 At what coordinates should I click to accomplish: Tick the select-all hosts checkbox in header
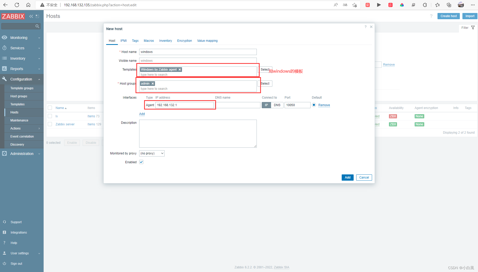tap(50, 108)
